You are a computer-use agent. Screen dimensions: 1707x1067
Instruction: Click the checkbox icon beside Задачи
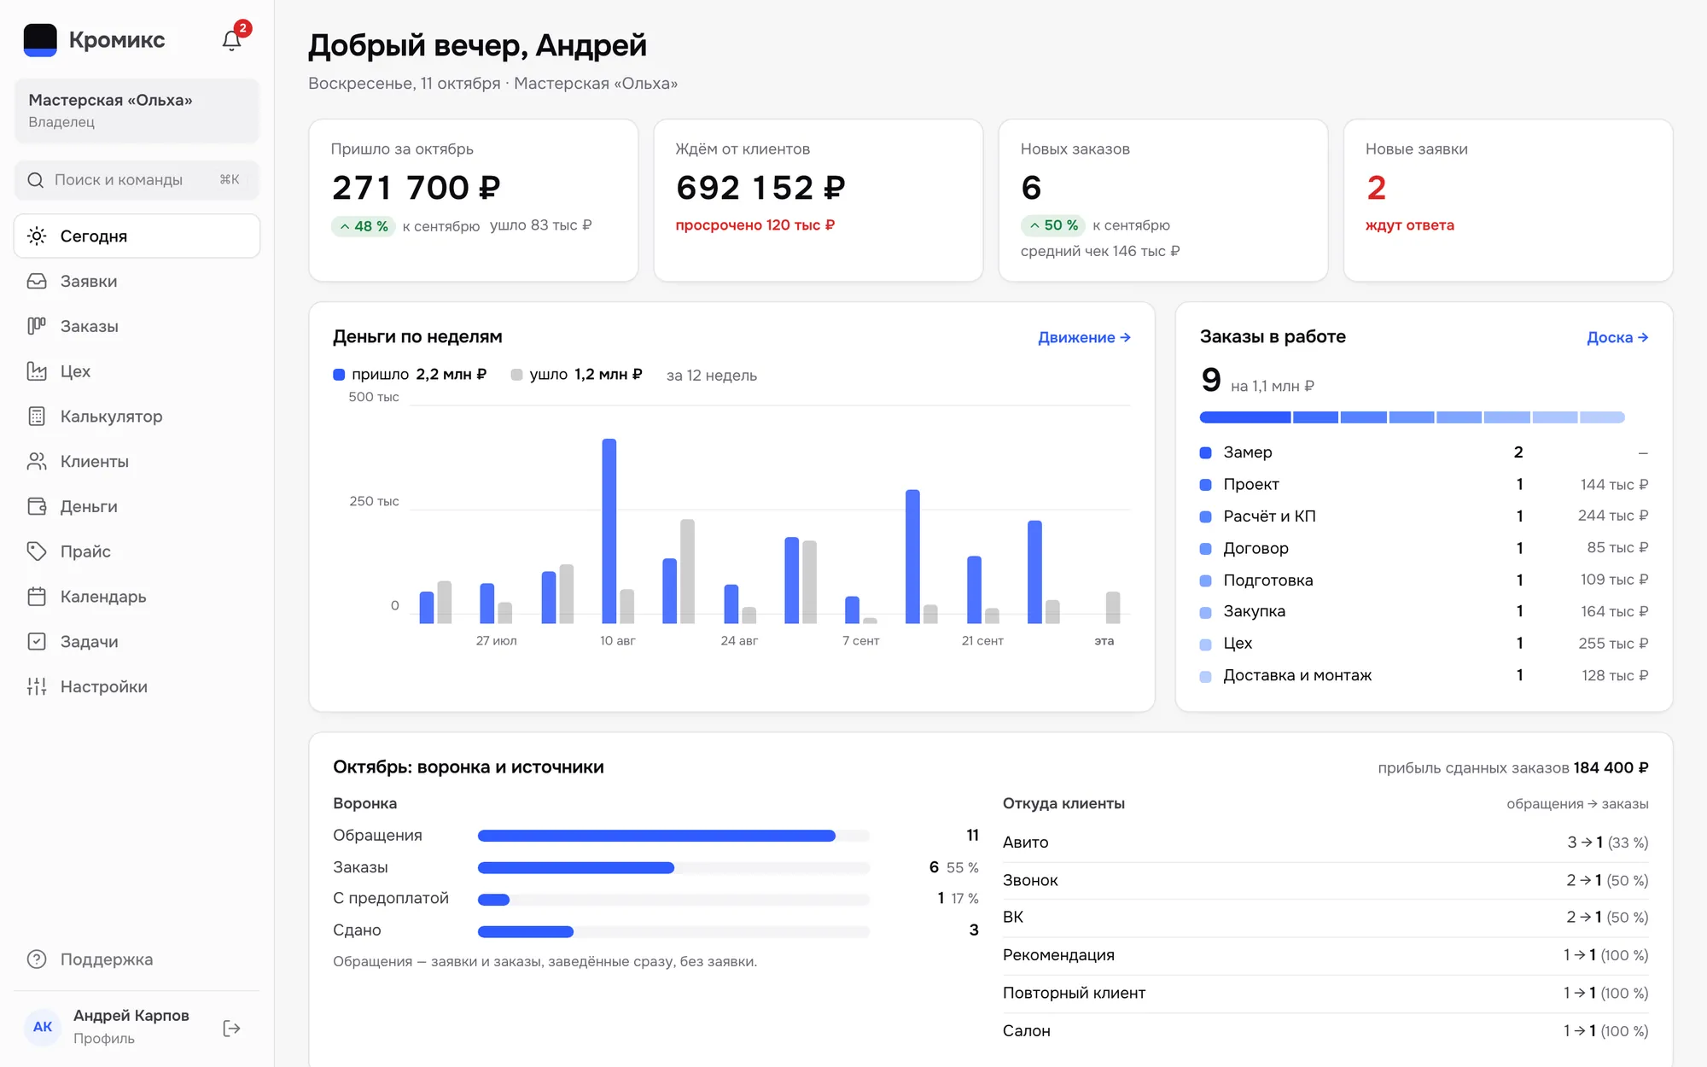click(x=37, y=642)
